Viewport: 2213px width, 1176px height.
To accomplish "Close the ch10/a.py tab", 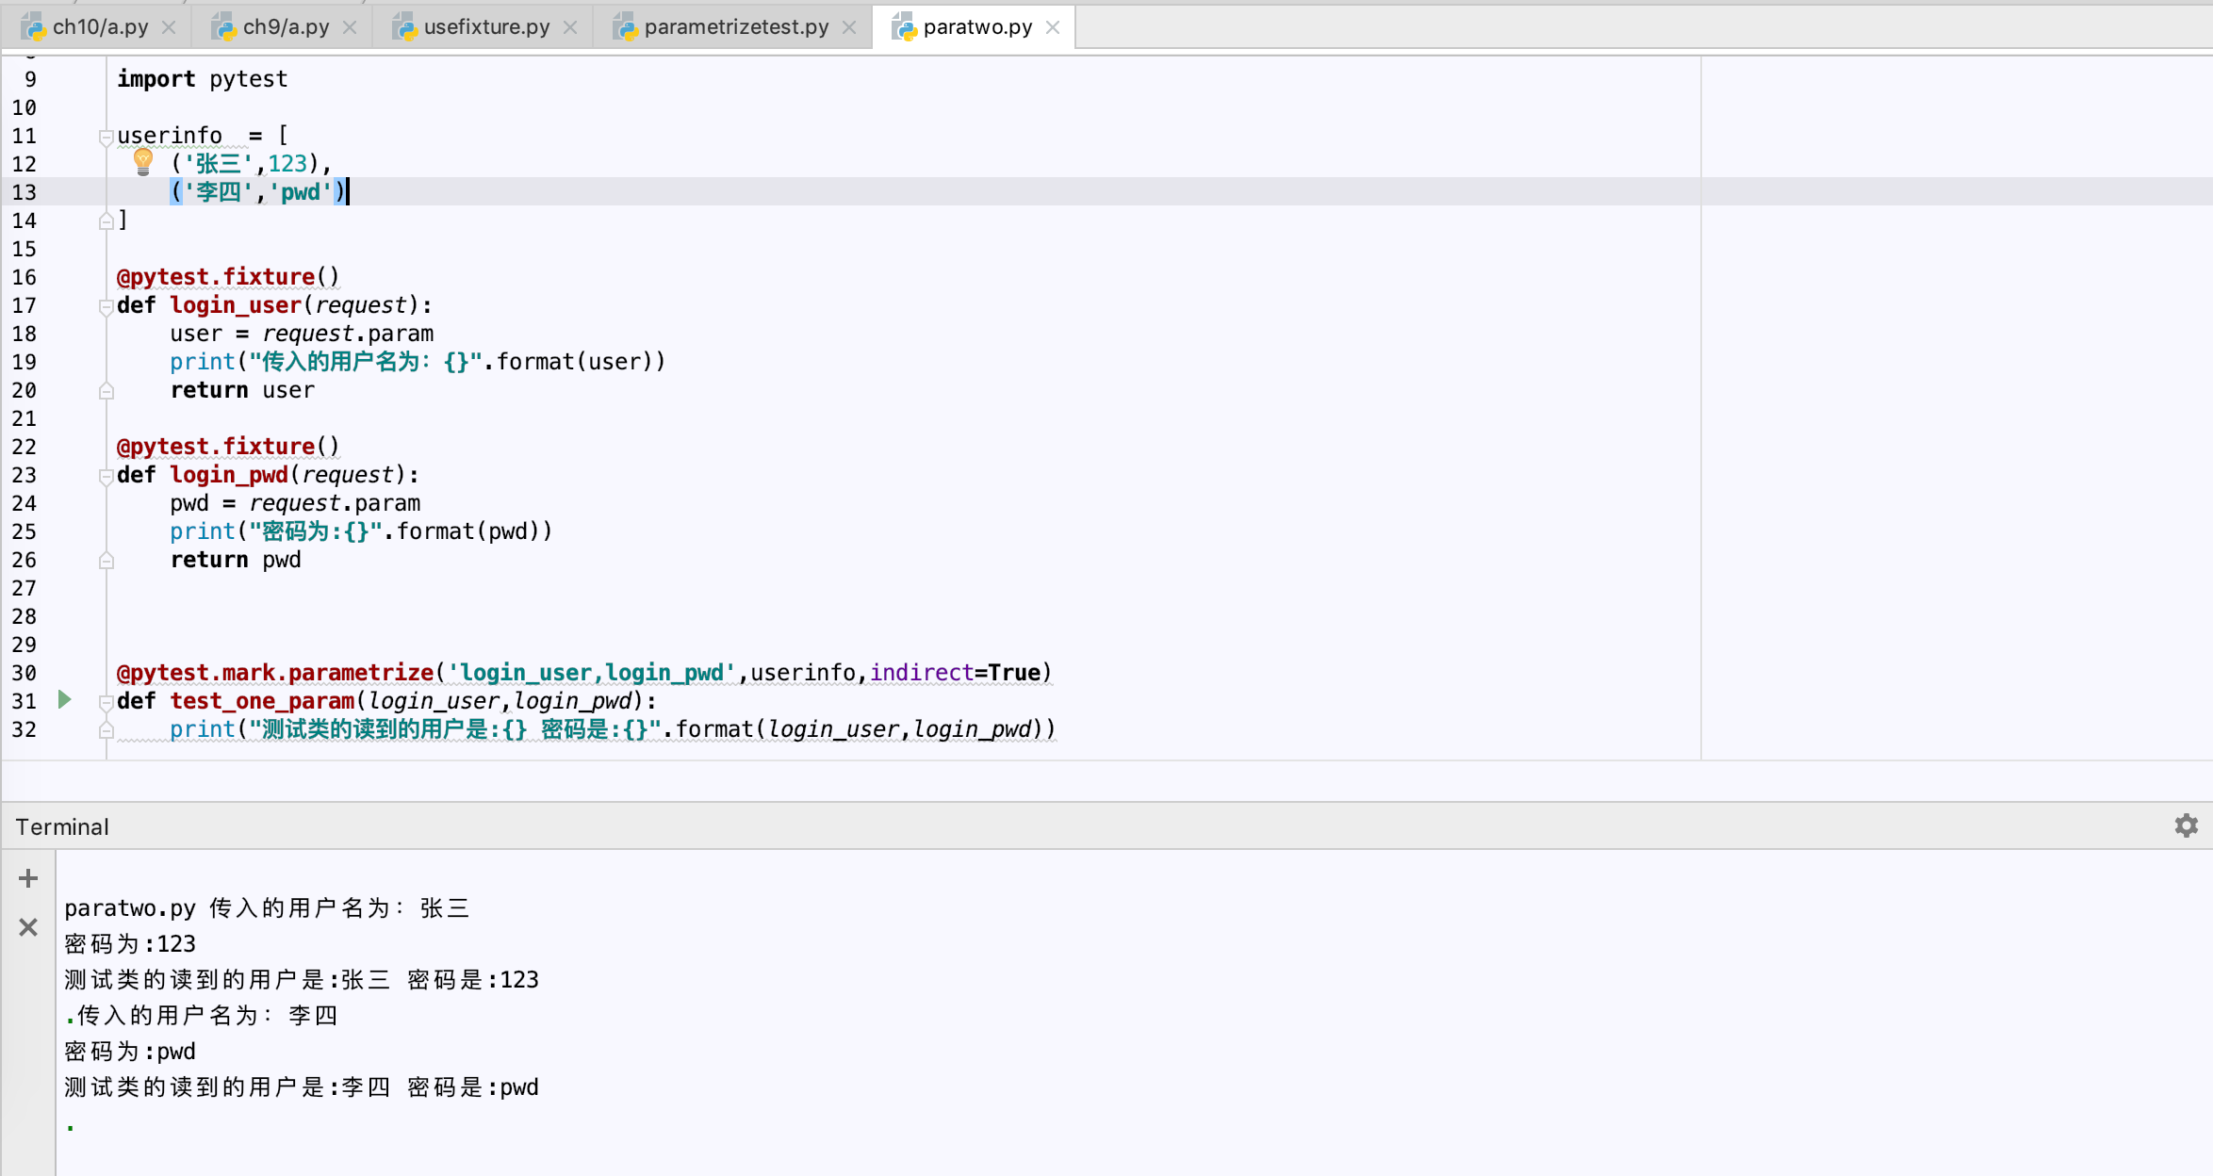I will tap(169, 27).
